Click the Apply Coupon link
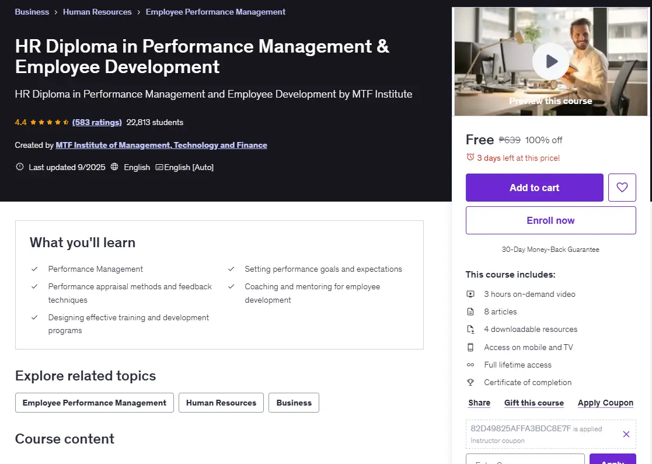The height and width of the screenshot is (464, 652). tap(605, 403)
